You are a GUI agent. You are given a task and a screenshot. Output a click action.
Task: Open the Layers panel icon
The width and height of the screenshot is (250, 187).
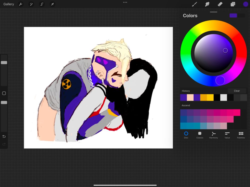click(x=233, y=4)
